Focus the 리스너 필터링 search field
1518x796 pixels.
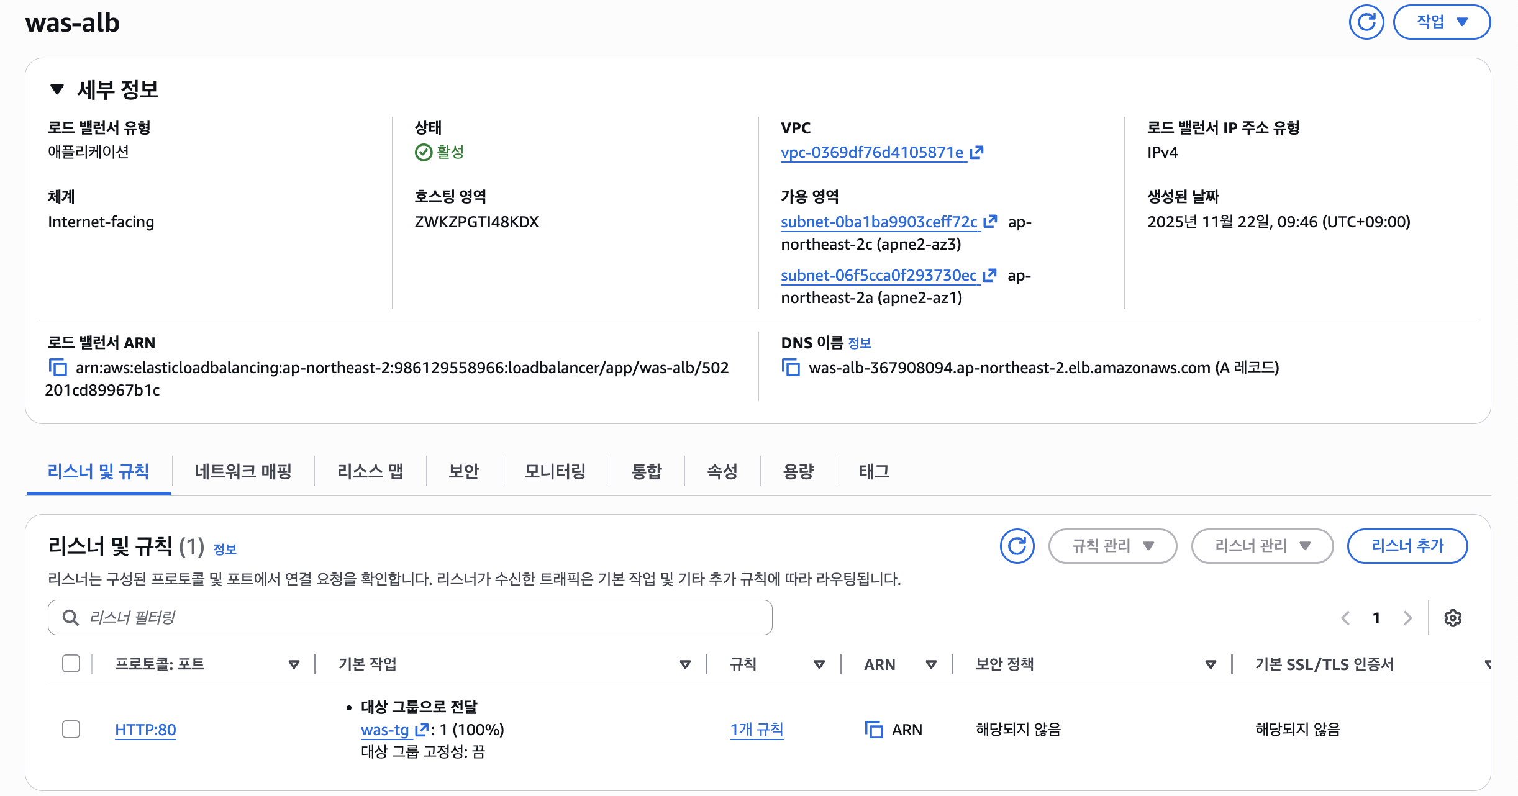[410, 618]
